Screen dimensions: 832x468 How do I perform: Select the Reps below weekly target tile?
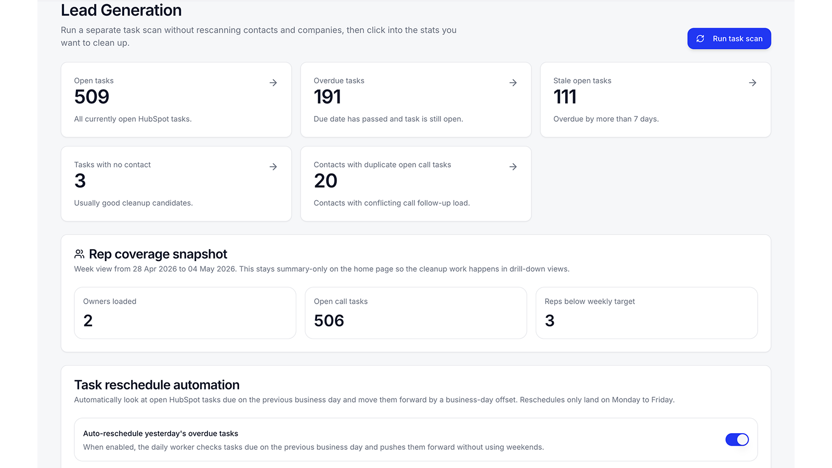coord(647,313)
